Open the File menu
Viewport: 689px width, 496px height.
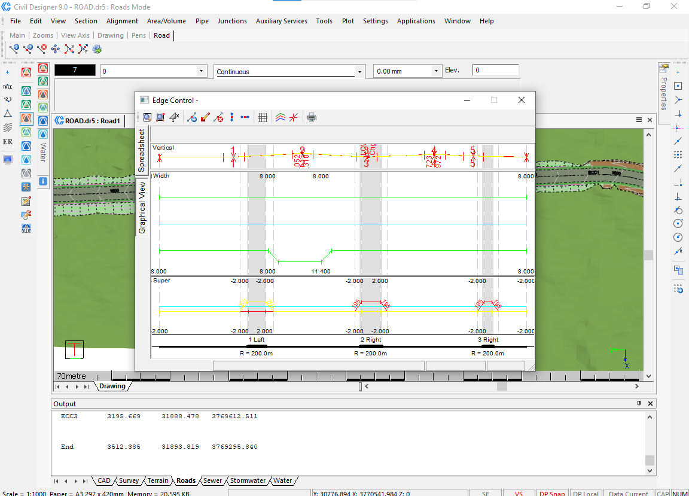click(16, 21)
